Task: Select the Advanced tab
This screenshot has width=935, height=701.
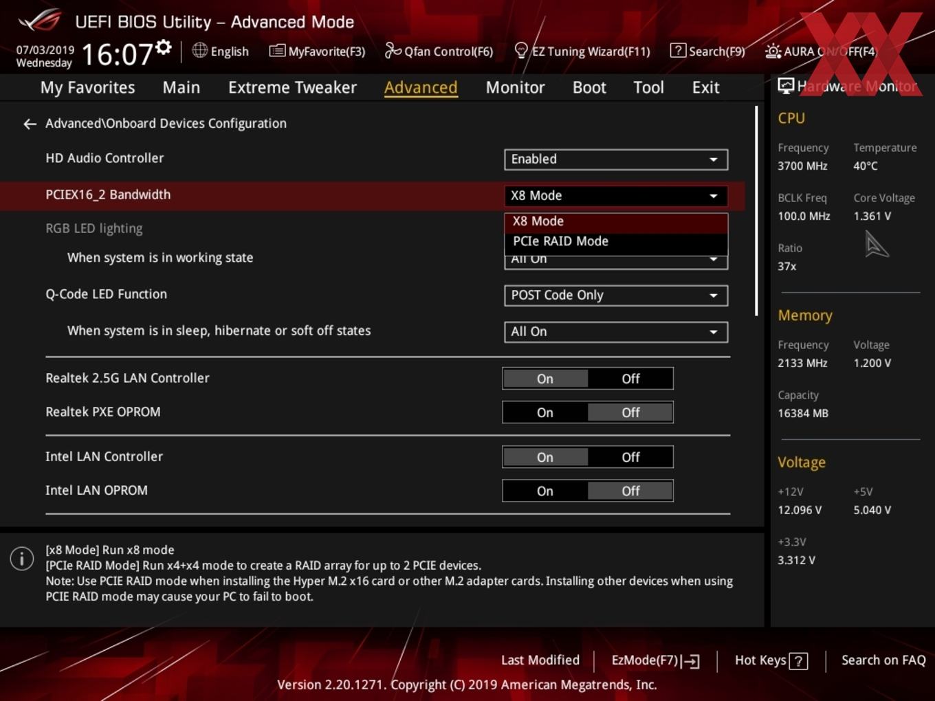Action: click(421, 87)
